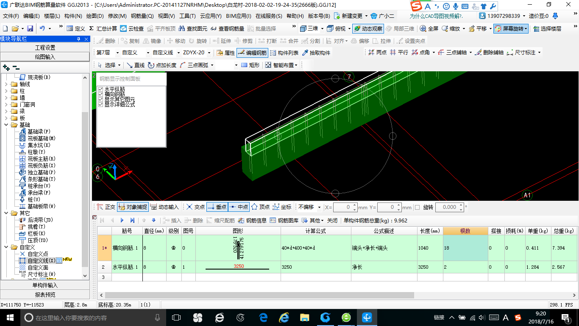Open the 工具(T) menu
The image size is (579, 326).
pyautogui.click(x=187, y=16)
